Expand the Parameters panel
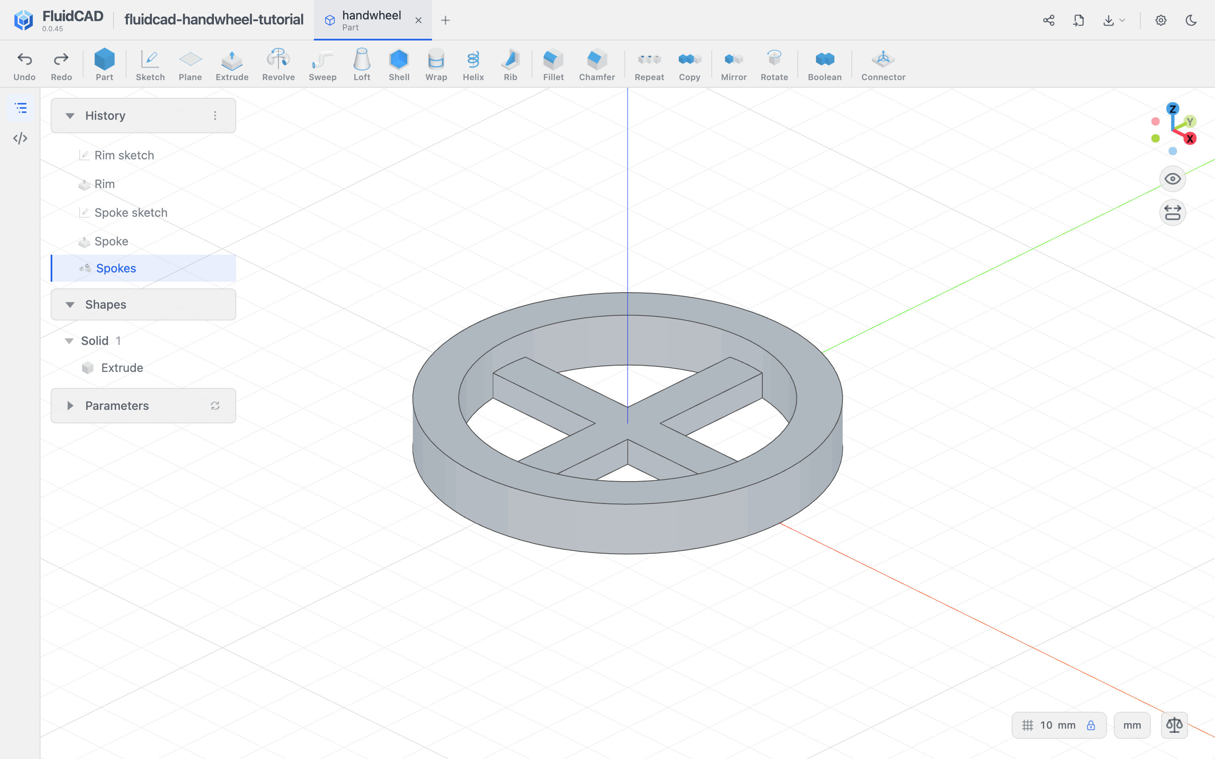This screenshot has width=1215, height=759. [70, 406]
